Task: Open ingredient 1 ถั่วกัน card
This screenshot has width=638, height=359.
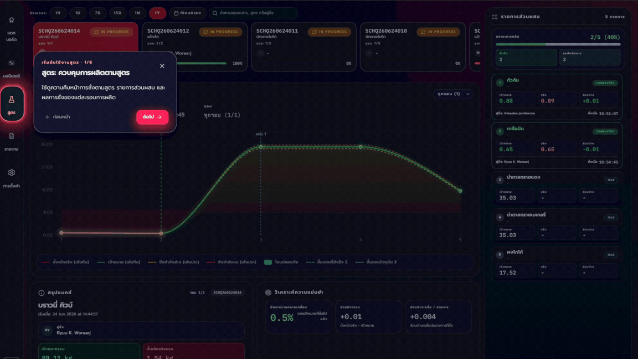Action: click(x=557, y=97)
